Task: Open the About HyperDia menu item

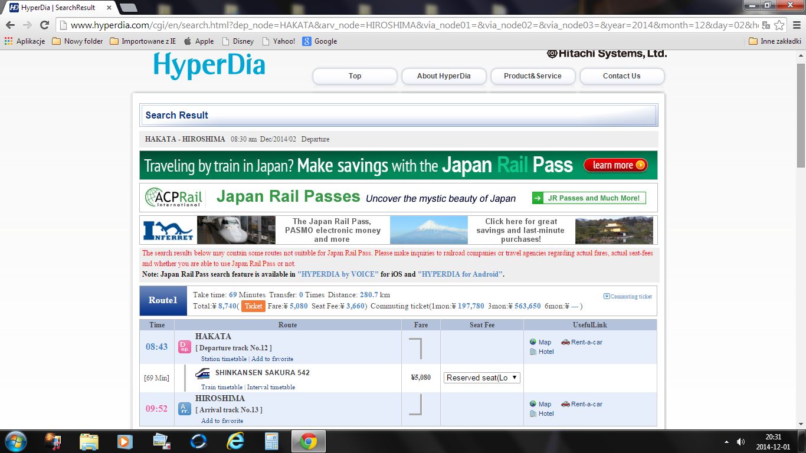Action: pos(444,76)
